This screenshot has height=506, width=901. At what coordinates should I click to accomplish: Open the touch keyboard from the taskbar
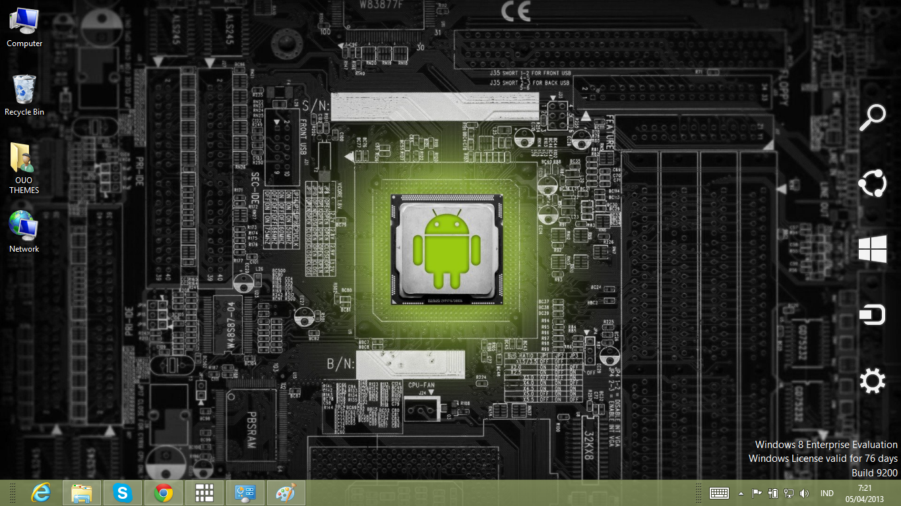[x=719, y=493]
